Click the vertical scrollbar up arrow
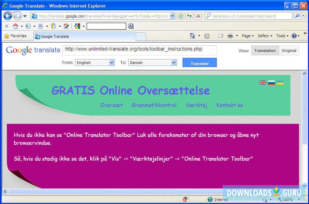 [x=304, y=73]
